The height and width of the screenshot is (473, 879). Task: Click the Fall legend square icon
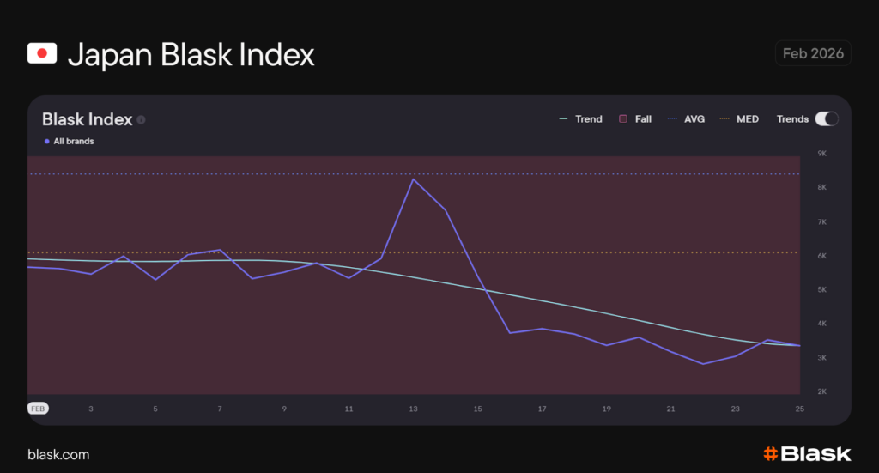[623, 119]
